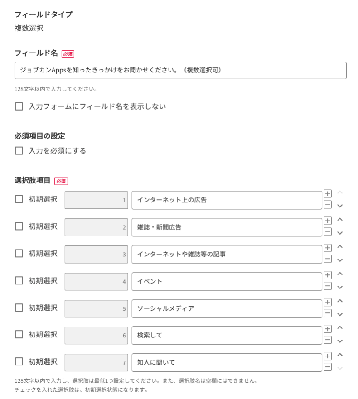The image size is (358, 399).
Task: Move ソーシャルメディア option down
Action: (340, 314)
